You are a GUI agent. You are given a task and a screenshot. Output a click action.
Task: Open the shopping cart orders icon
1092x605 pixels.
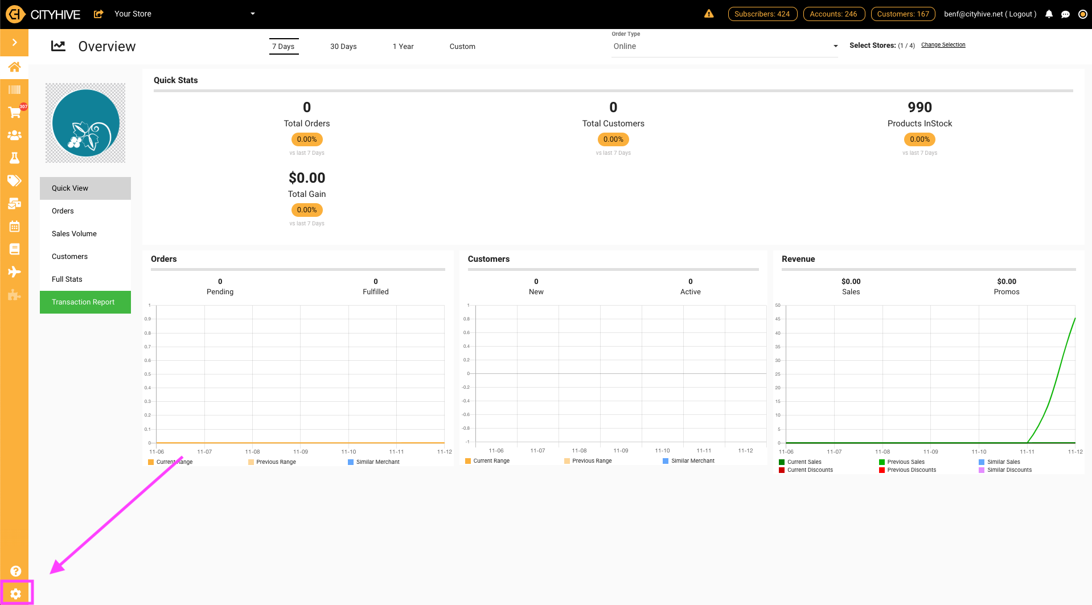point(15,112)
